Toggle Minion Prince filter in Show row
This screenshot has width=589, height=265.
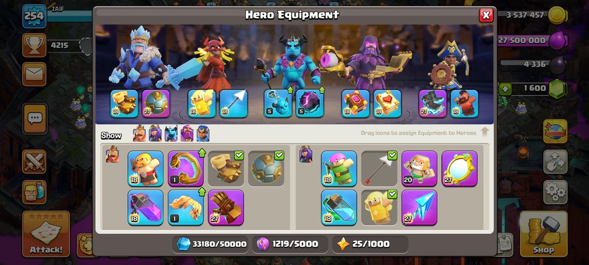tap(171, 133)
